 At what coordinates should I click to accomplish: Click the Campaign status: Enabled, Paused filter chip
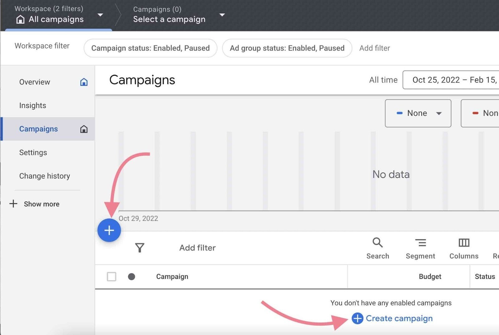point(150,48)
